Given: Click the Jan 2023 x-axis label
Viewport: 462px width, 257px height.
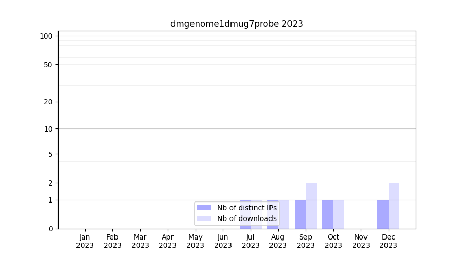Looking at the screenshot, I should [x=85, y=241].
